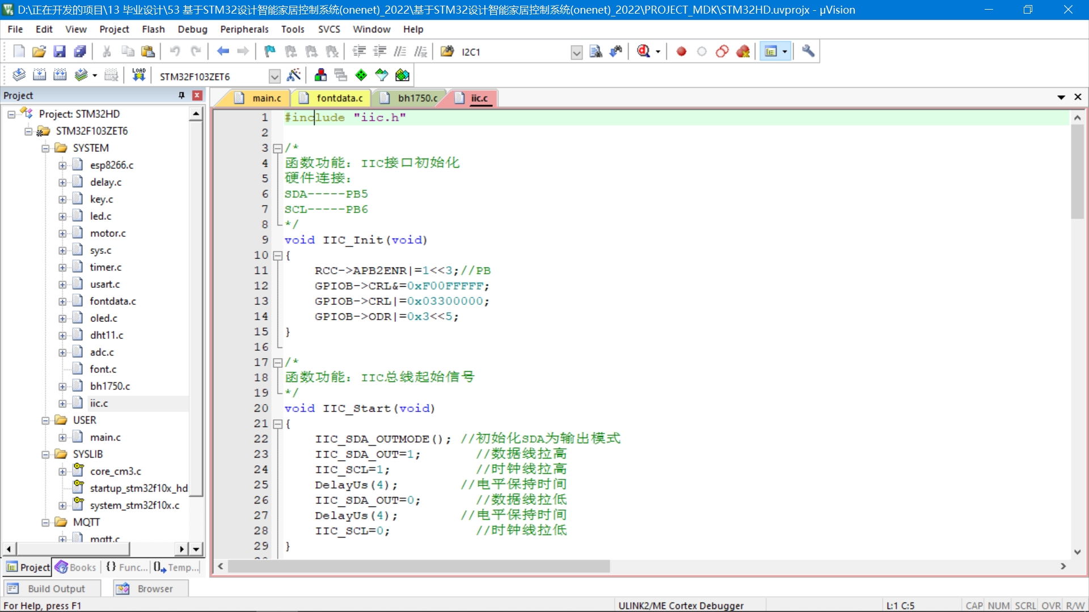This screenshot has height=612, width=1089.
Task: Toggle fold of IIC_Start body at line 21
Action: [x=277, y=424]
